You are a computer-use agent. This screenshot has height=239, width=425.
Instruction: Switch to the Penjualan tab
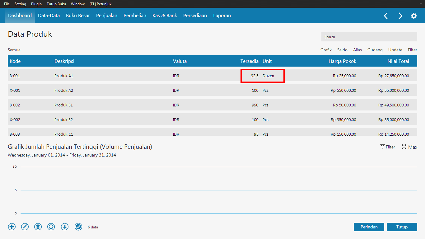click(x=107, y=16)
